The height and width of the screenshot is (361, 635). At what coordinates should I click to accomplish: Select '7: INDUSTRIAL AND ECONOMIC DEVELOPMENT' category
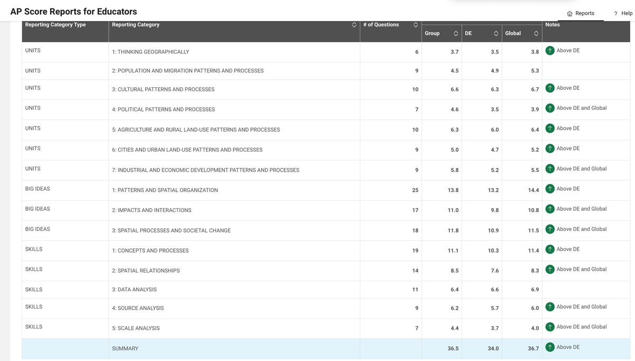point(205,170)
